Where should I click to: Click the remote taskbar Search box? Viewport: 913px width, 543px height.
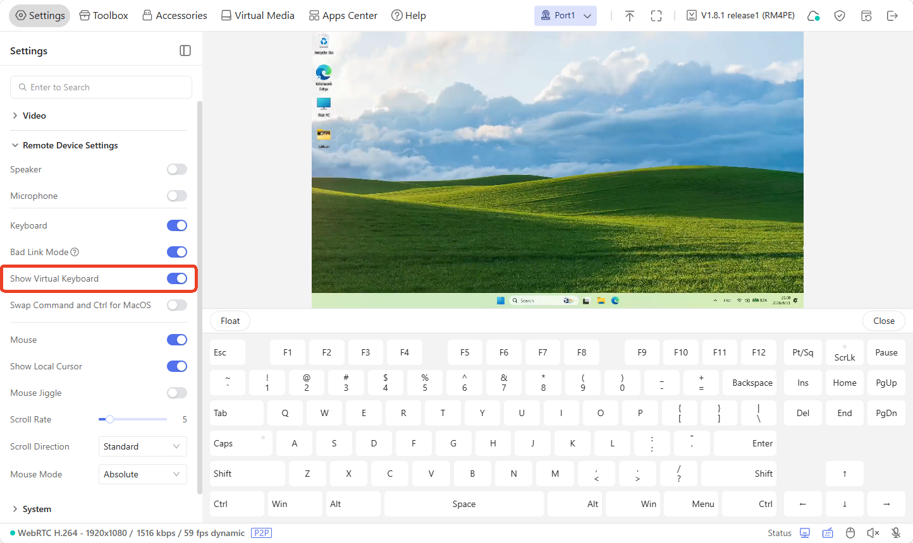click(x=543, y=301)
